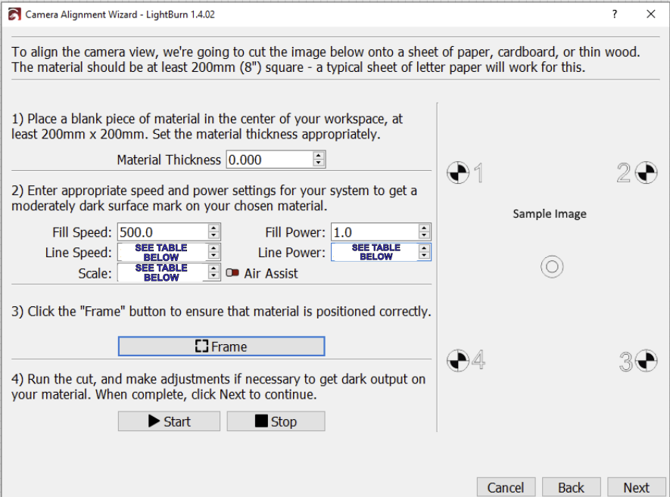The height and width of the screenshot is (497, 670).
Task: Click the Line Speed label
Action: click(x=78, y=253)
